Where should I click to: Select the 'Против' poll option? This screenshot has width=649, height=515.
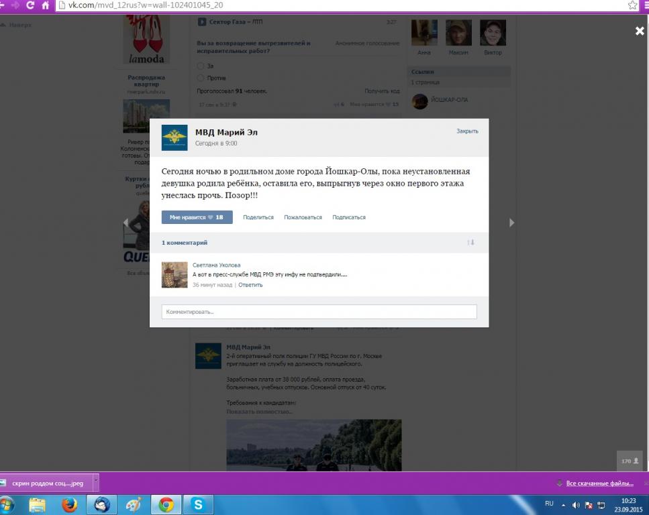pyautogui.click(x=201, y=78)
